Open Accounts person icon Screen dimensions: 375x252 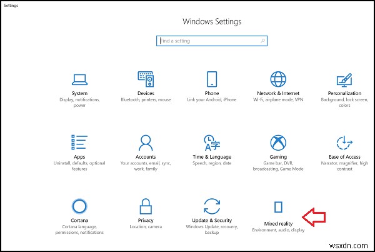[146, 143]
